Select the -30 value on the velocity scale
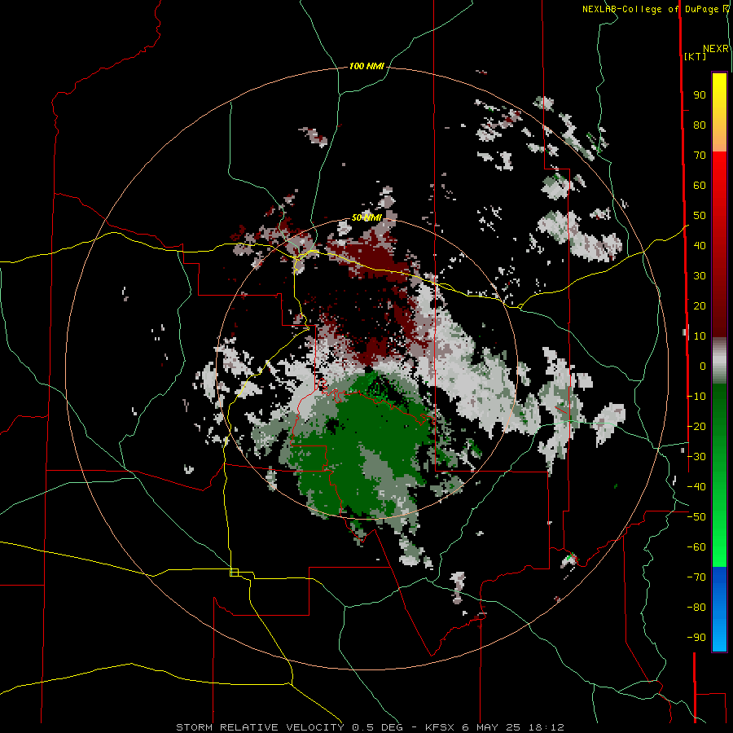Viewport: 733px width, 733px height. pos(696,457)
